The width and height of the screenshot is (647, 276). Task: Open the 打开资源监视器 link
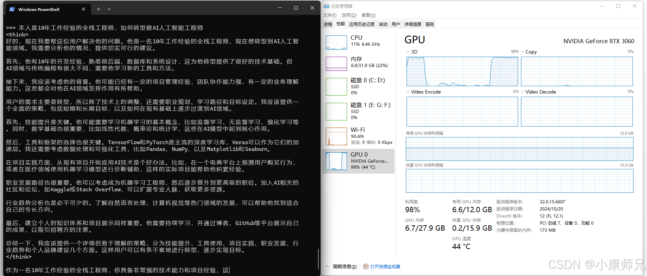(385, 266)
